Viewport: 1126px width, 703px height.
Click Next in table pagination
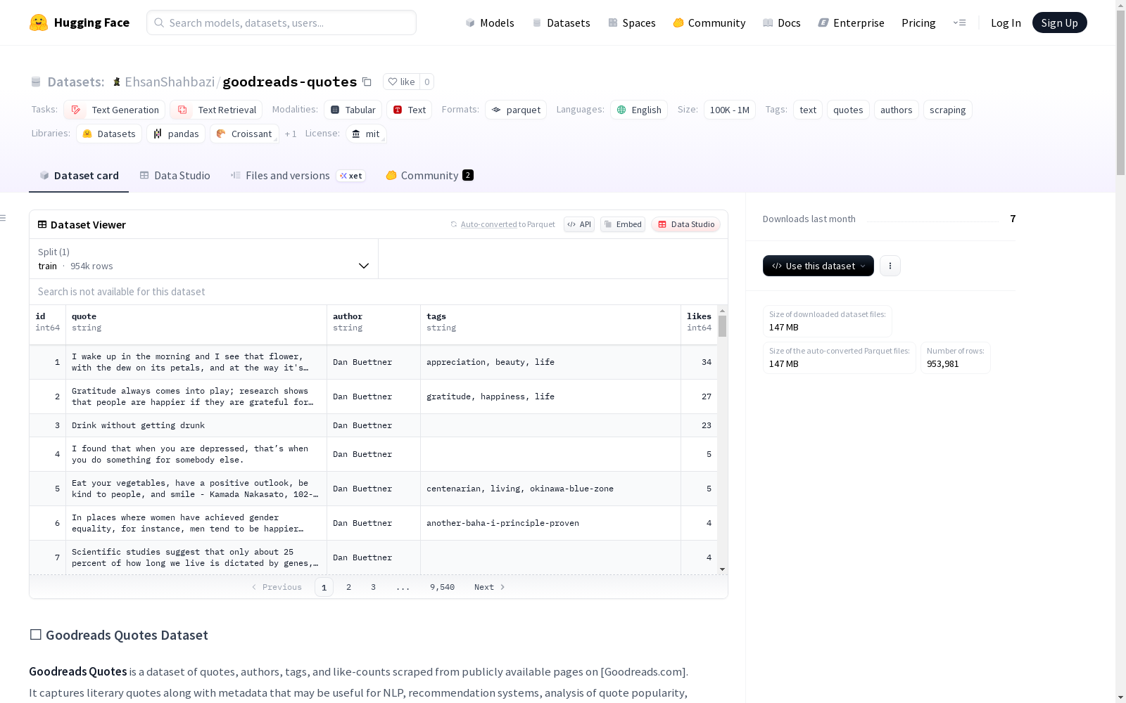click(x=490, y=587)
